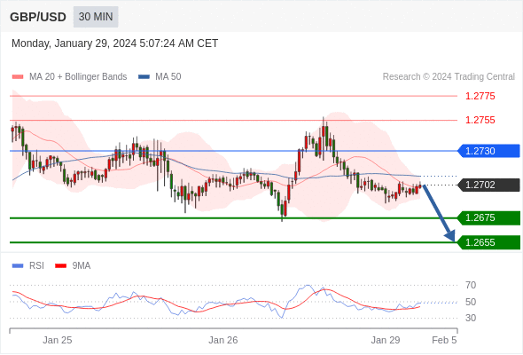Click the MA 50 legend blue swatch
The image size is (523, 355).
point(144,77)
